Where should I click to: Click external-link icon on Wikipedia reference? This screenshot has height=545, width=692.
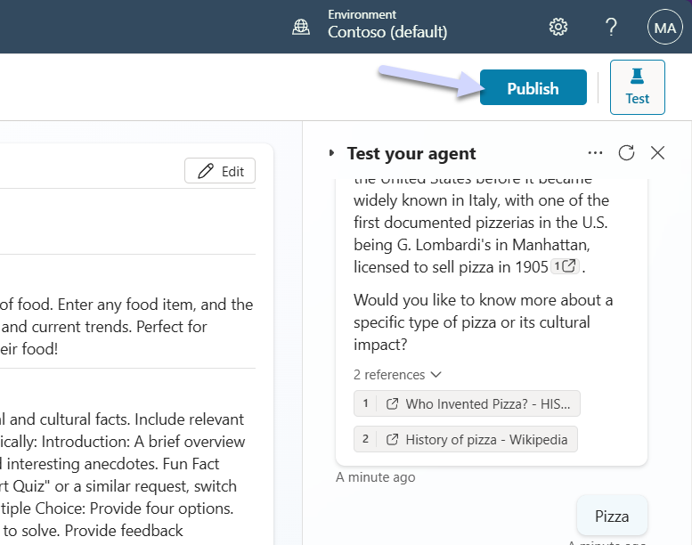coord(393,440)
